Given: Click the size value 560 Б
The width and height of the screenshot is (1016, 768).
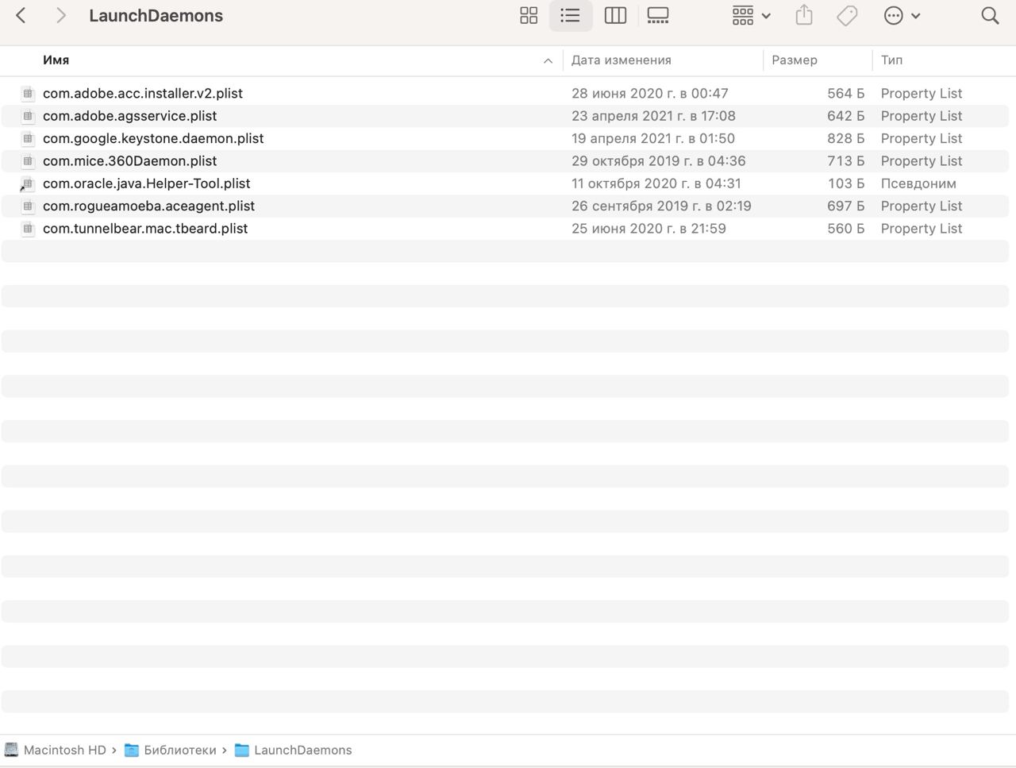Looking at the screenshot, I should tap(845, 229).
